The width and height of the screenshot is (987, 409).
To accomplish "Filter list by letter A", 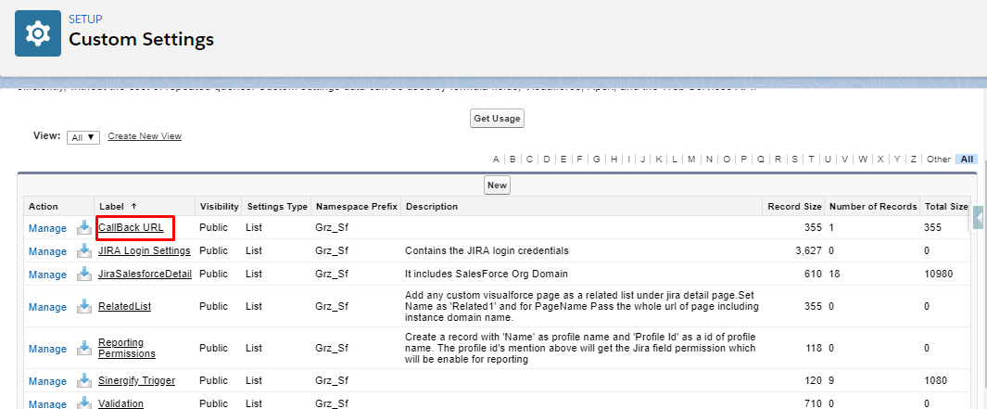I will [x=496, y=160].
